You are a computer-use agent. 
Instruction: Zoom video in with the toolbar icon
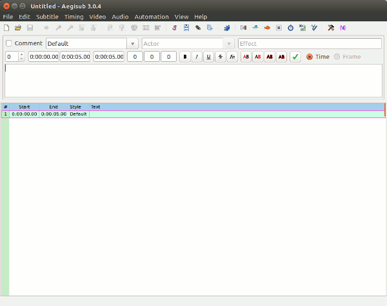click(x=59, y=28)
